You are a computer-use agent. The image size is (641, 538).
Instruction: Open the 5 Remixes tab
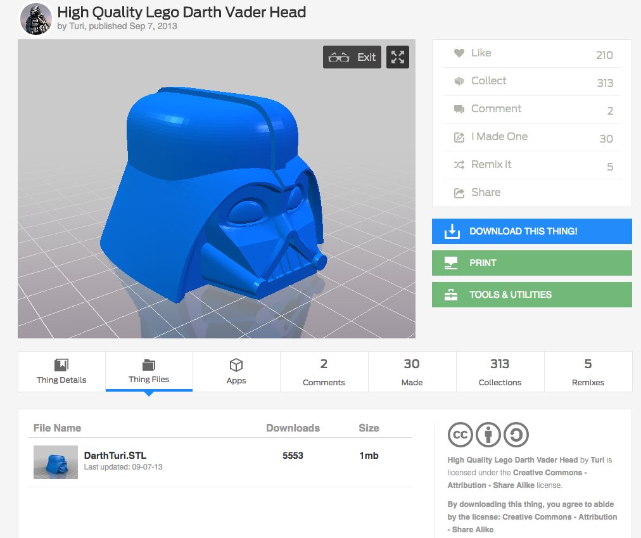click(588, 371)
